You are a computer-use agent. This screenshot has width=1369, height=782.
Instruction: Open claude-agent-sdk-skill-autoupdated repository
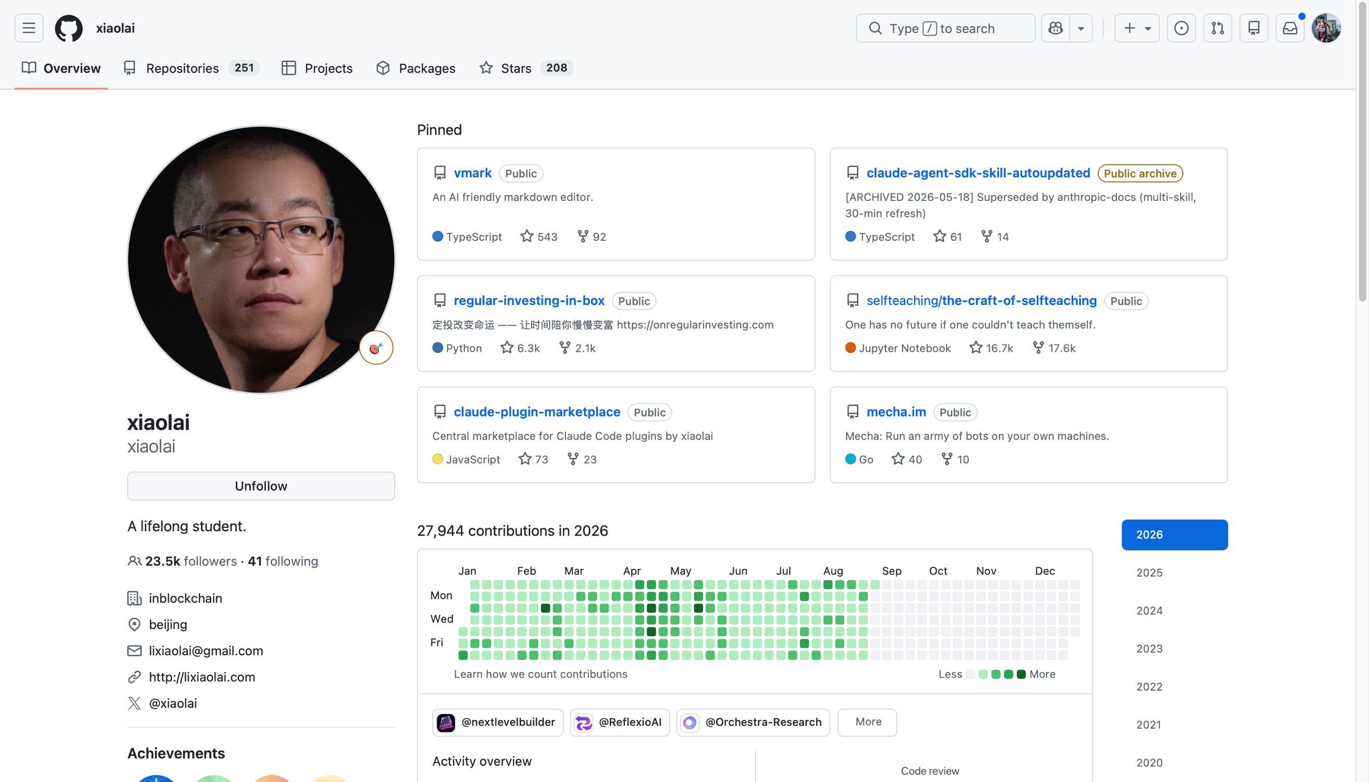(x=978, y=173)
